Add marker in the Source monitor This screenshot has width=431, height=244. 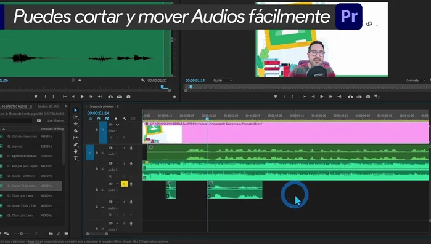tap(36, 96)
